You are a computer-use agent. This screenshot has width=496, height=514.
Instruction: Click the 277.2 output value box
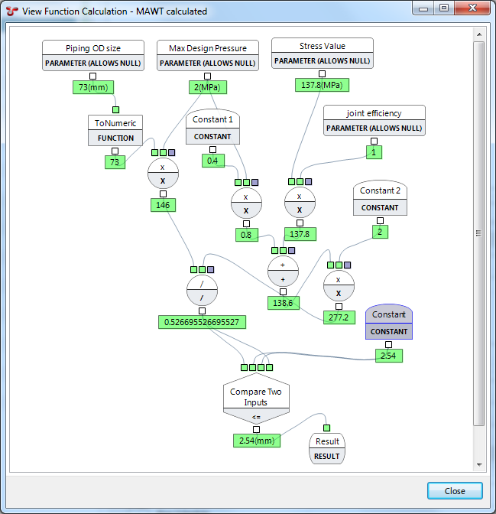[339, 317]
